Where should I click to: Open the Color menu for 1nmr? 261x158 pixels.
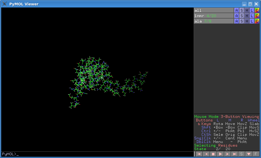point(257,16)
